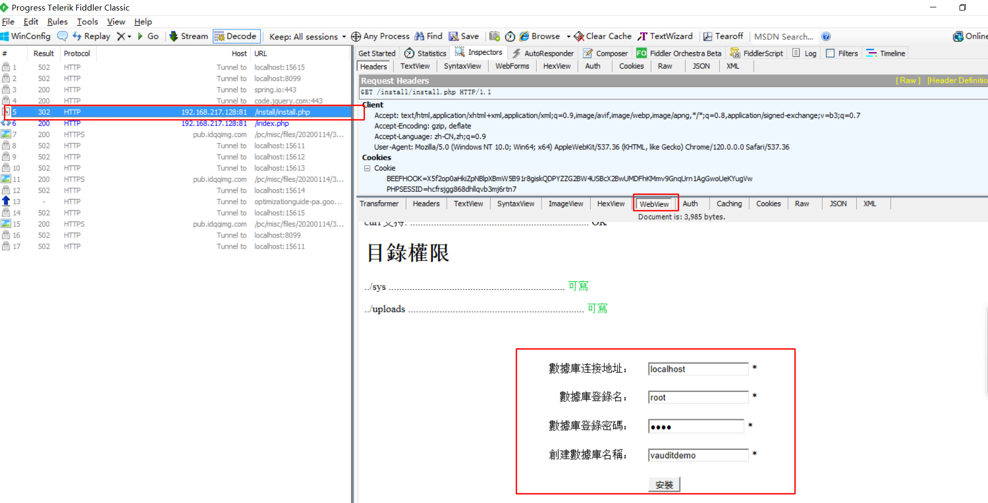
Task: Select session 13 optimizationguide row
Action: click(176, 202)
